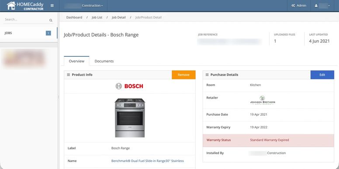
Task: Click warranty expiry '19 Apr 2022'
Action: (259, 127)
